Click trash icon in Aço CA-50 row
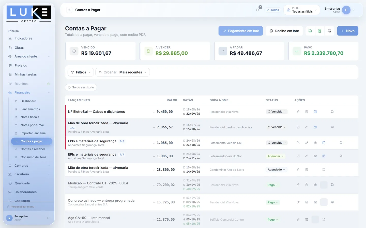 point(307,219)
